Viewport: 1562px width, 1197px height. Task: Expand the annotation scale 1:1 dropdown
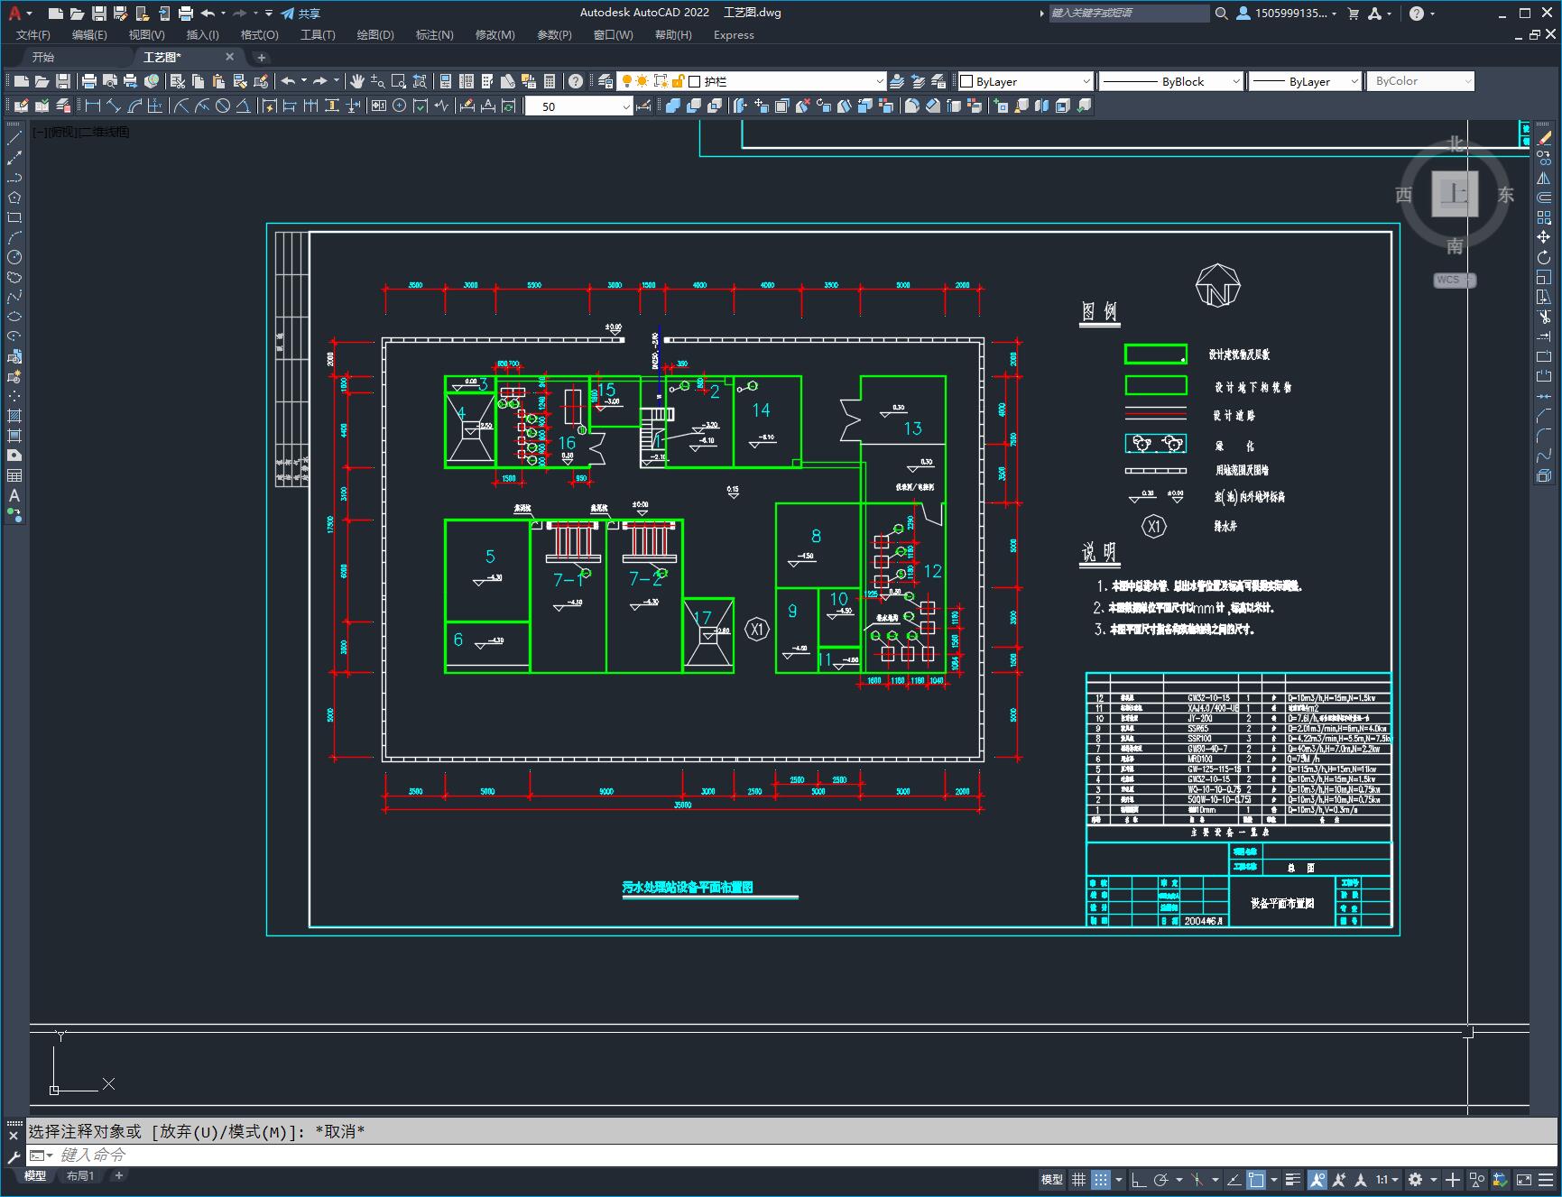[x=1387, y=1179]
